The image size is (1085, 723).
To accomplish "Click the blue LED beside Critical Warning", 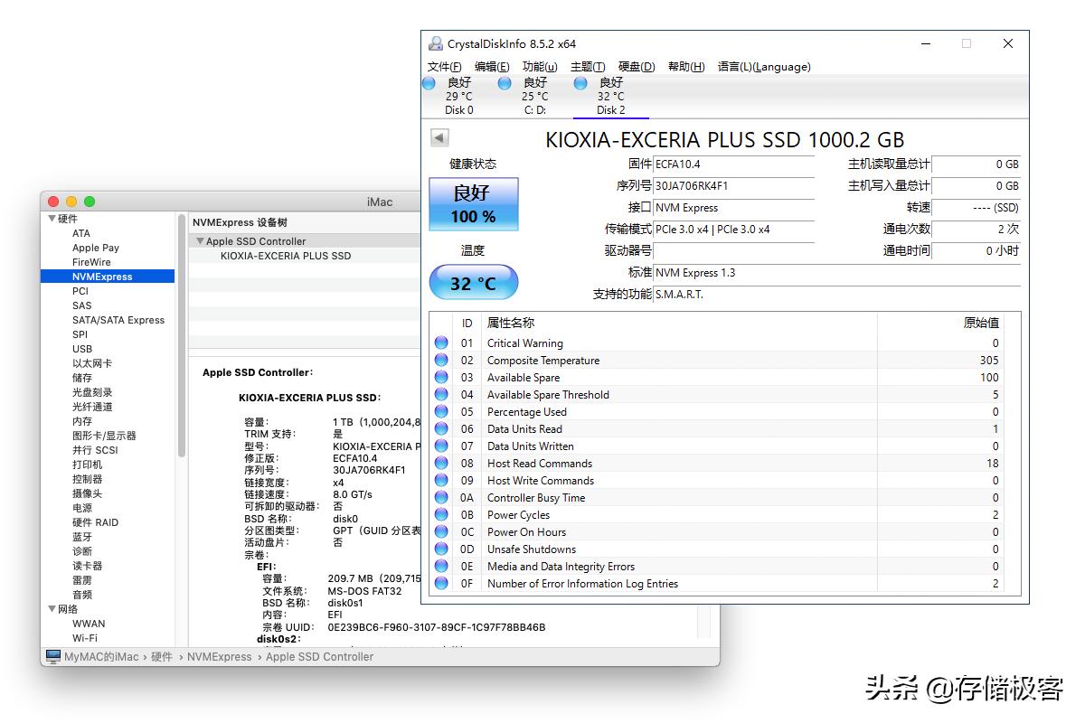I will pos(441,343).
